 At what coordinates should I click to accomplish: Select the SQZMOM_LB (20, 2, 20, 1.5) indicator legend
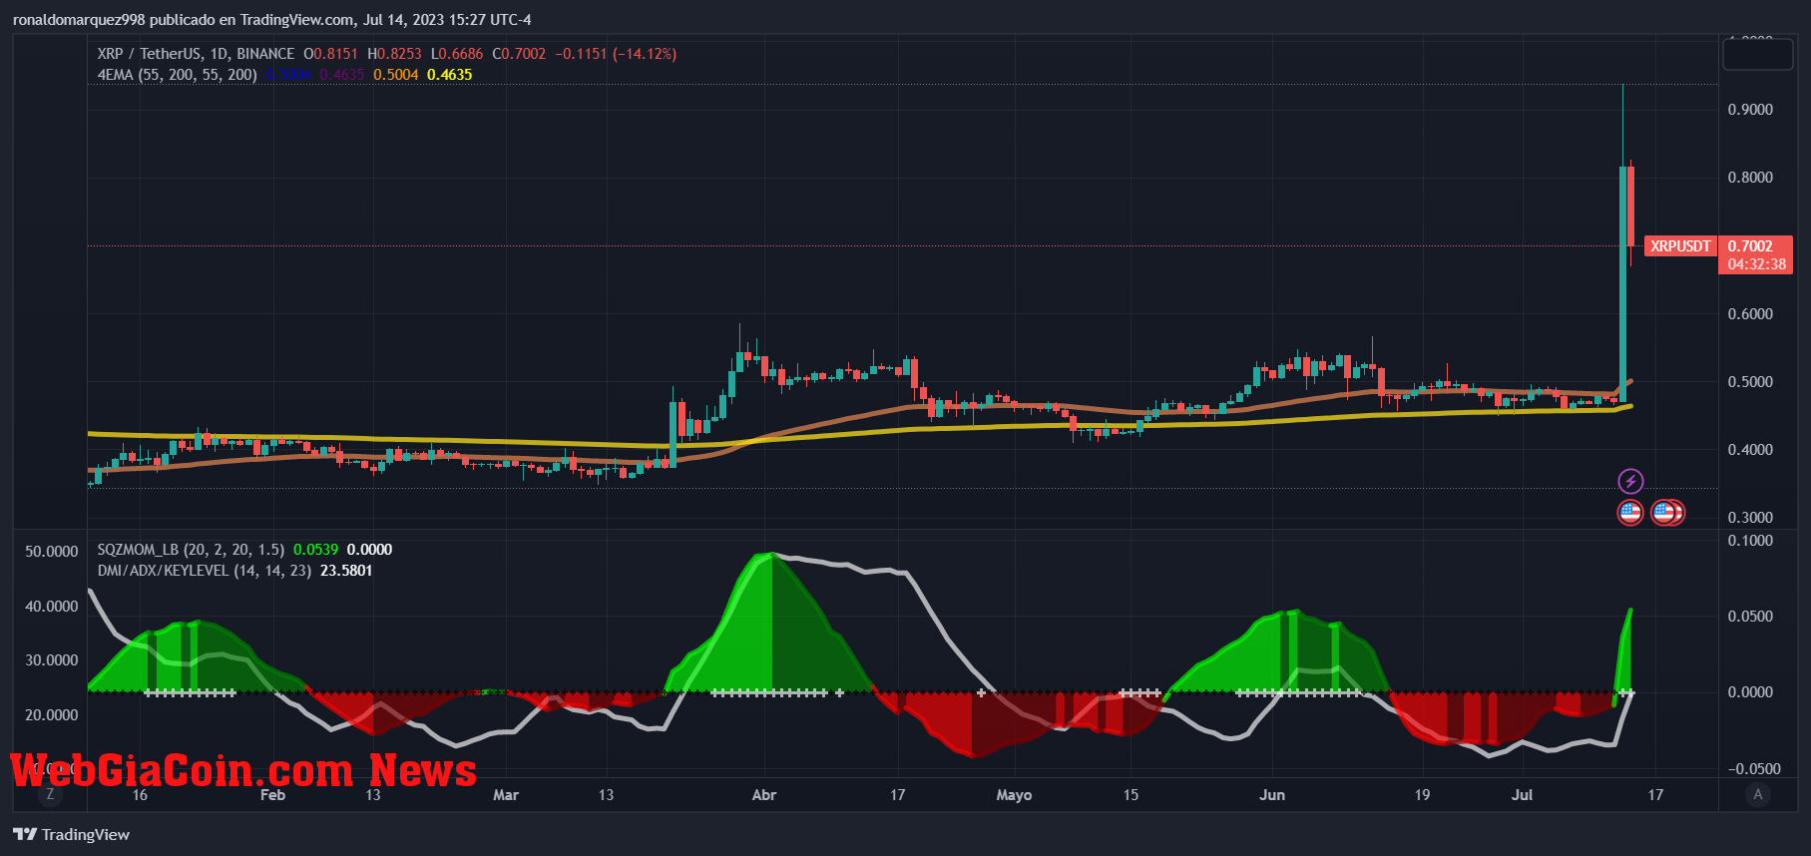(x=191, y=550)
